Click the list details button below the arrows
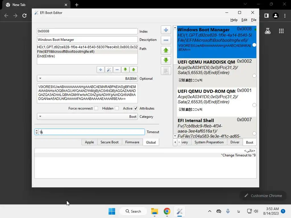291x218 pixels. click(166, 70)
